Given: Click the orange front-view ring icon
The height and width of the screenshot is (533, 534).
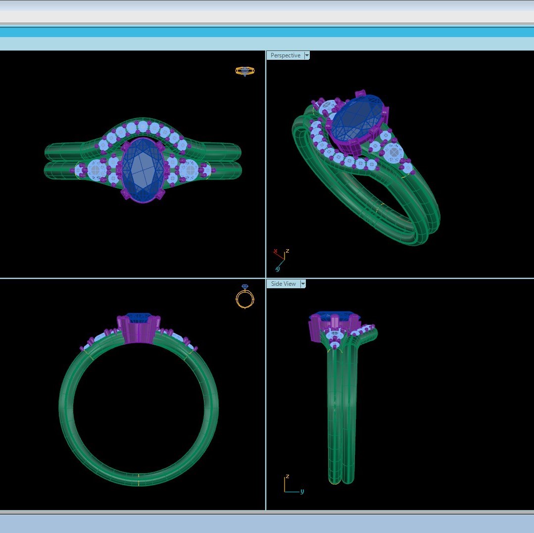Looking at the screenshot, I should 245,296.
